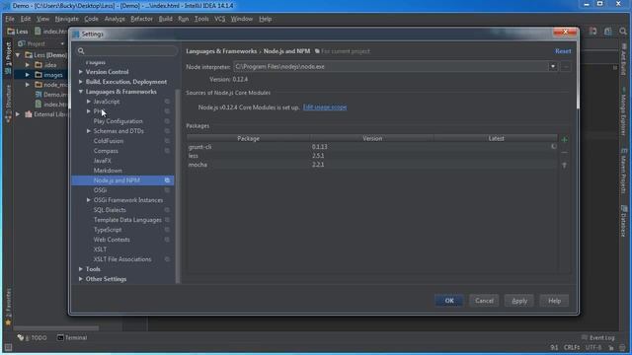The height and width of the screenshot is (355, 632).
Task: Select JavaFX in settings tree
Action: 102,161
